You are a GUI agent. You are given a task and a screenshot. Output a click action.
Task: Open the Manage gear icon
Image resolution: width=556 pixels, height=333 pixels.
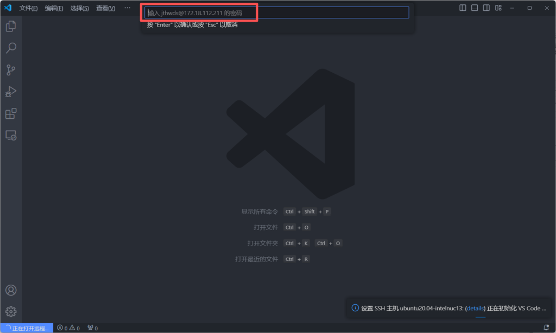(x=11, y=311)
